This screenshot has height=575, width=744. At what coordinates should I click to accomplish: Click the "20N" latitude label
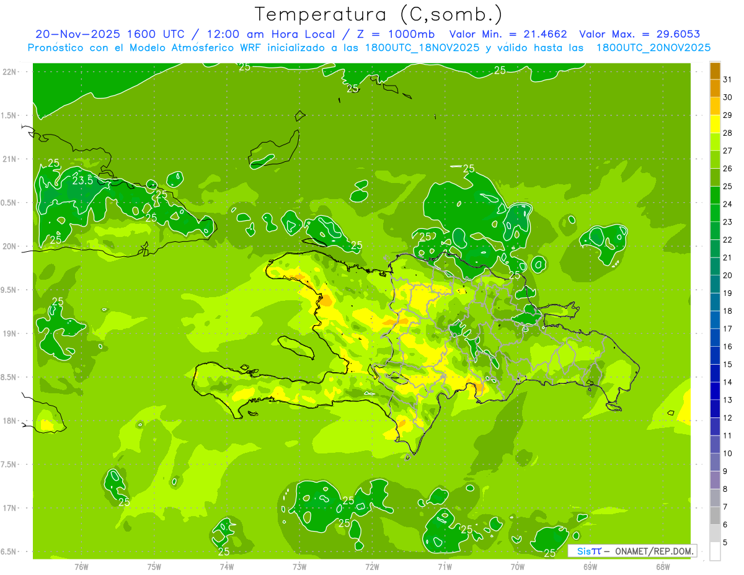coord(9,246)
